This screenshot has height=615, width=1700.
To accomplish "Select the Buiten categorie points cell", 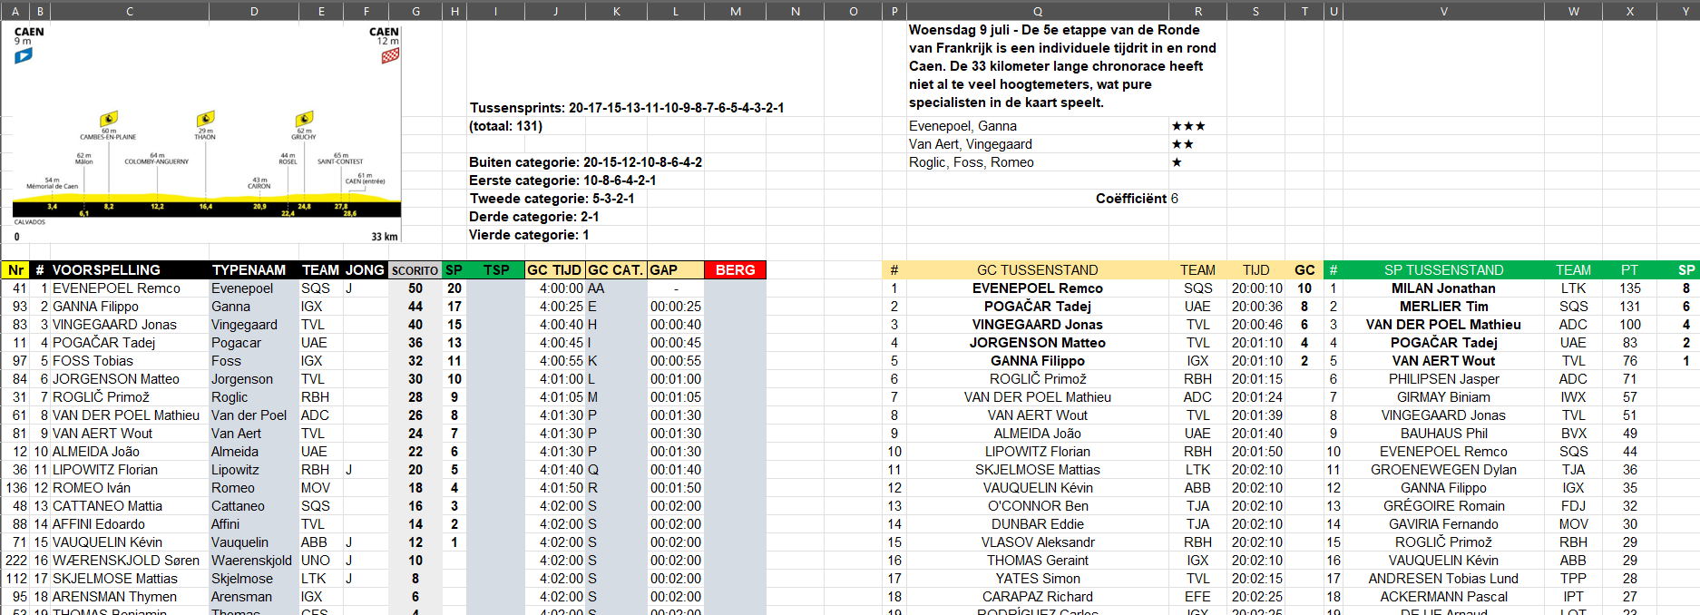I will (x=585, y=162).
